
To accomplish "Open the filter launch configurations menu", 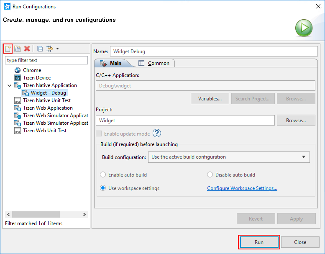I will 52,49.
